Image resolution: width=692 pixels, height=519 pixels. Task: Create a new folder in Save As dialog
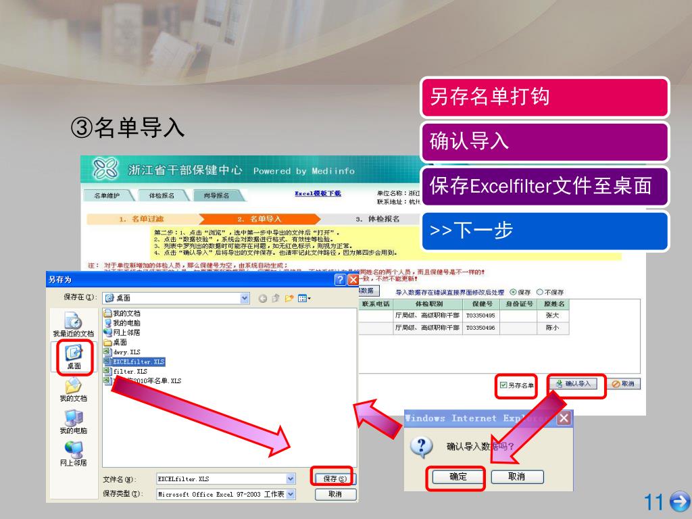[x=289, y=298]
